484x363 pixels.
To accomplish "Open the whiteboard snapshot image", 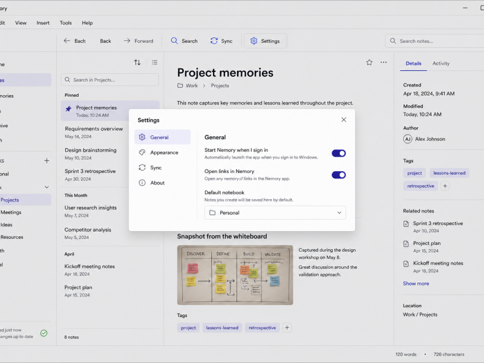I will (235, 275).
